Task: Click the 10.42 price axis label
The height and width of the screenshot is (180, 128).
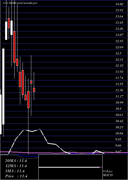Action: 119,121
